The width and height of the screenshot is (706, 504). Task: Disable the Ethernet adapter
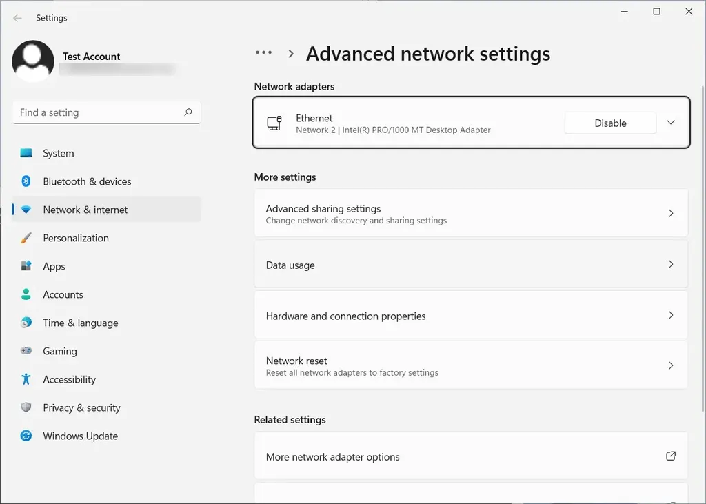610,123
